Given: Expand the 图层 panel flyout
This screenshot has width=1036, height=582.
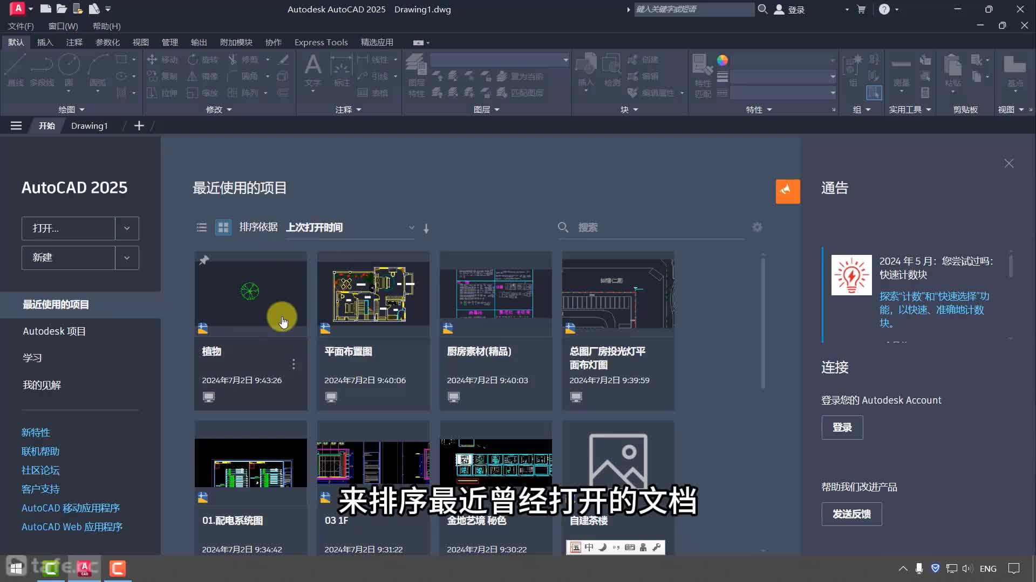Looking at the screenshot, I should point(486,109).
